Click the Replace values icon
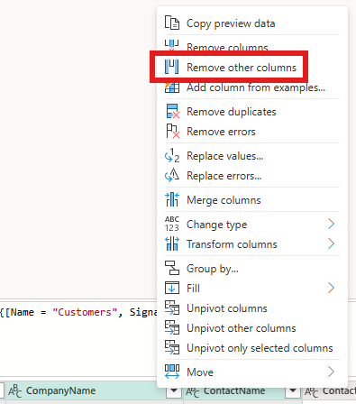The height and width of the screenshot is (404, 356). (172, 156)
